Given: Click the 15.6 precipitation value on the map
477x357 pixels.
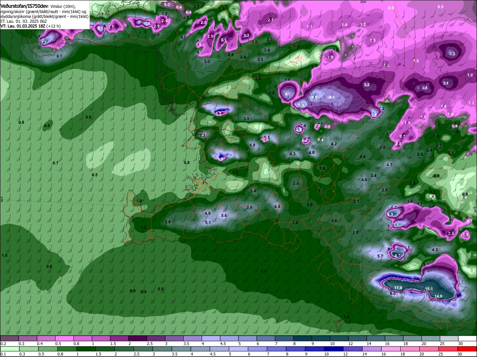Looking at the screenshot, I should tap(429, 289).
